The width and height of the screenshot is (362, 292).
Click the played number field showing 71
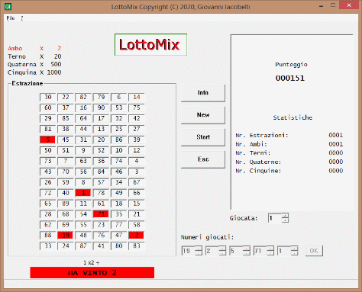click(260, 251)
